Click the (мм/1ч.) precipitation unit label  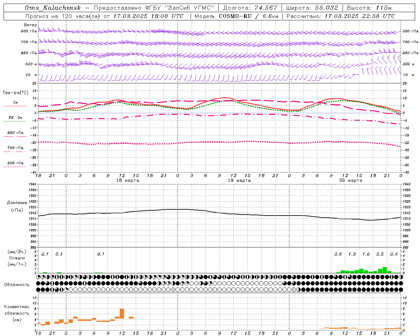point(16,264)
